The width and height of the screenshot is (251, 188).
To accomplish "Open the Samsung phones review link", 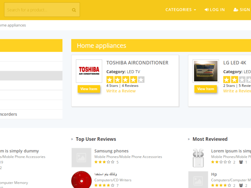I will (111, 151).
